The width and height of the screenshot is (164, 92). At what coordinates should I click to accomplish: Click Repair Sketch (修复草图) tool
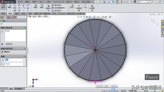coord(79,8)
